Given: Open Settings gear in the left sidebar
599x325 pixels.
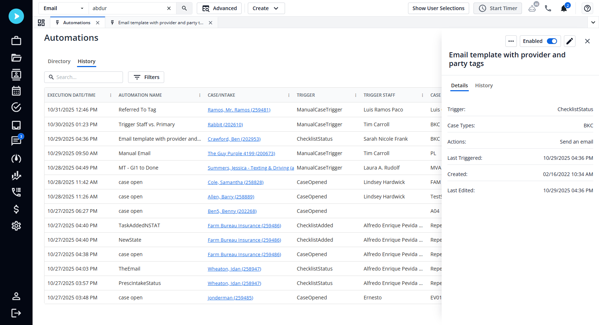Looking at the screenshot, I should tap(16, 226).
